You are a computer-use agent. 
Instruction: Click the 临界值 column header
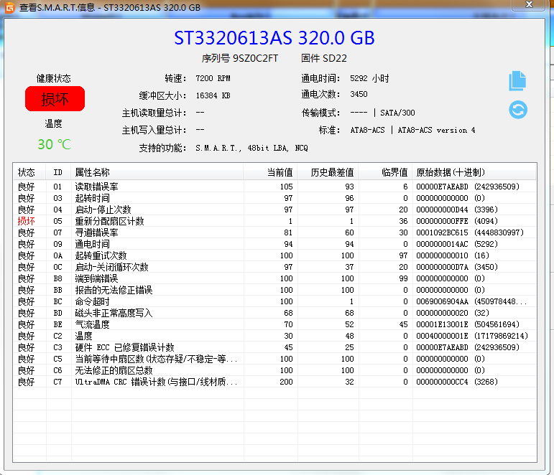click(x=394, y=172)
